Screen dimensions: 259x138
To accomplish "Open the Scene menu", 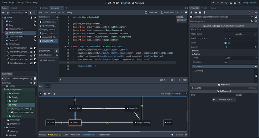I will coord(4,3).
